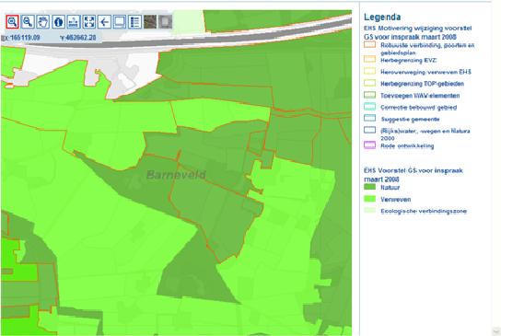Show the legend list icon
Screen dimensions: 524x336
(x=135, y=22)
